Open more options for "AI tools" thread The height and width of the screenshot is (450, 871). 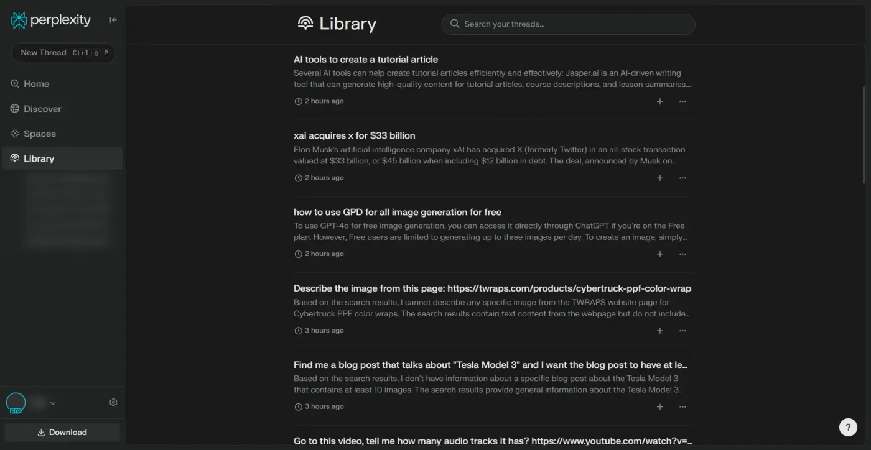(x=682, y=101)
